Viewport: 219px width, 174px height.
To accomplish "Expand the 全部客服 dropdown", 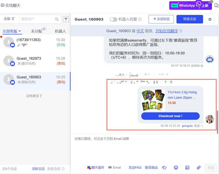I will [12, 31].
